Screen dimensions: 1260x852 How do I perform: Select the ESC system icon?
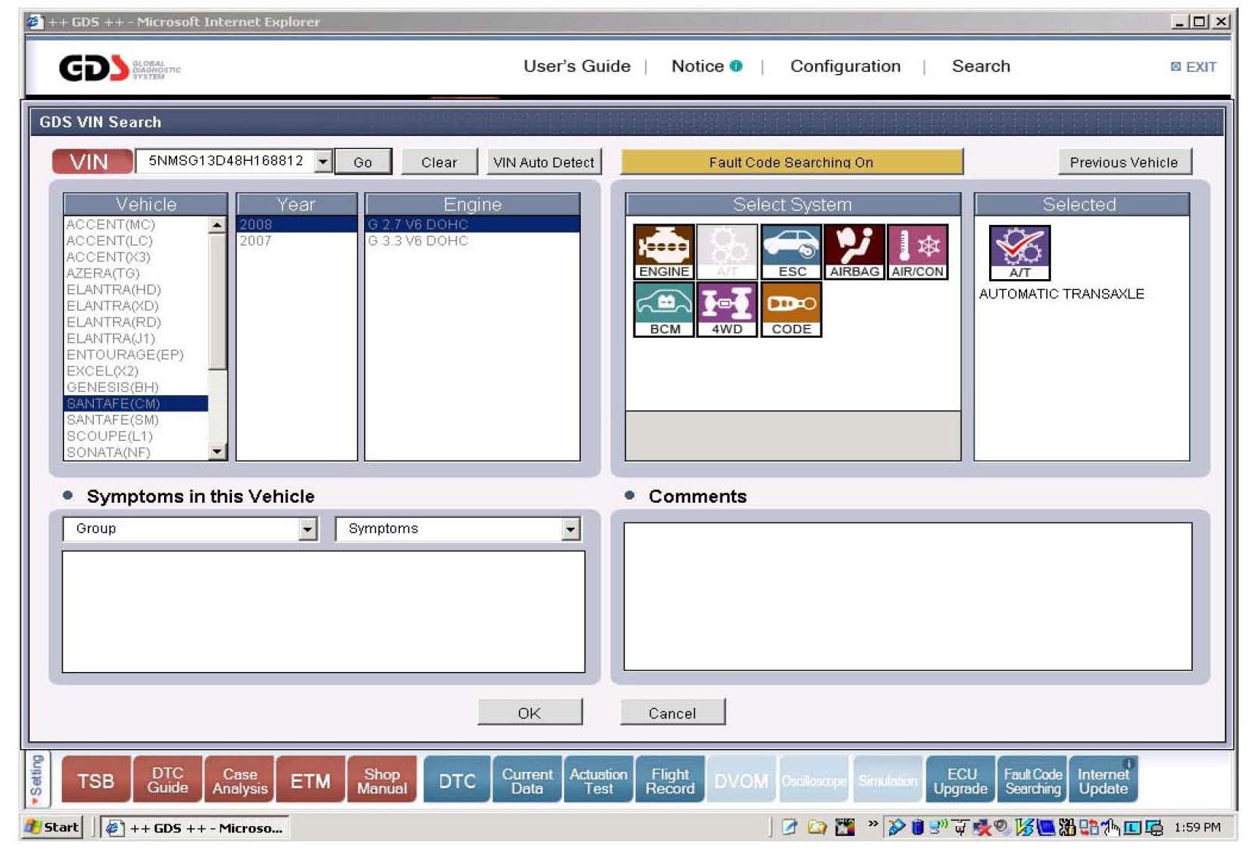point(791,251)
